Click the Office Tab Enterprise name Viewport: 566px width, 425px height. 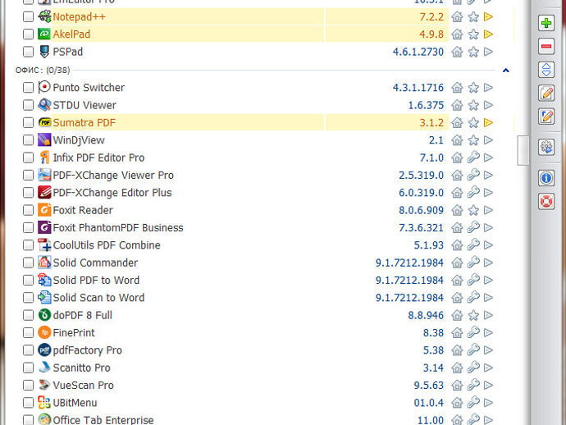pos(103,420)
